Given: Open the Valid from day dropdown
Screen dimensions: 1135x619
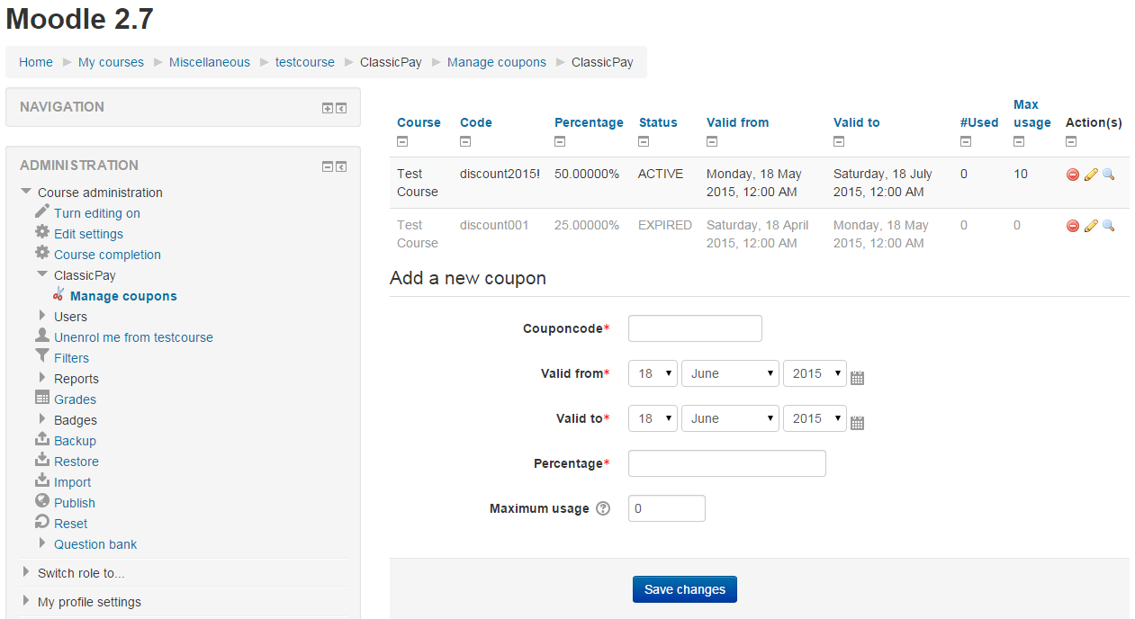Looking at the screenshot, I should click(653, 373).
